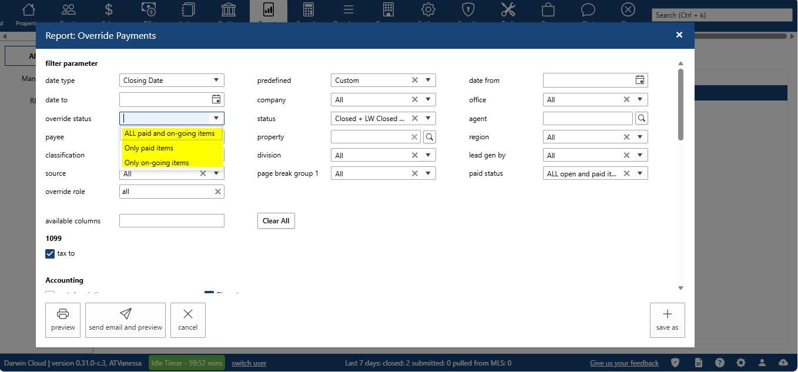This screenshot has height=372, width=798.
Task: Click the agent search magnifier icon
Action: click(x=642, y=119)
